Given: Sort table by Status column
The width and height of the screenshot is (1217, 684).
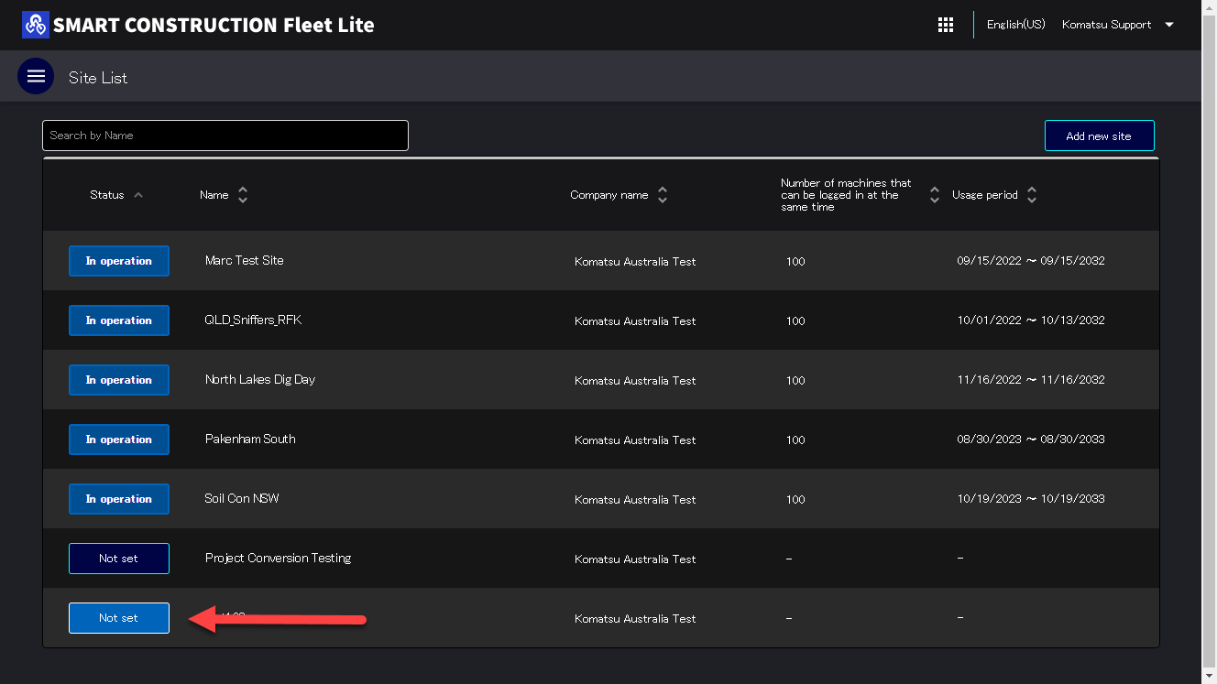Looking at the screenshot, I should [138, 195].
